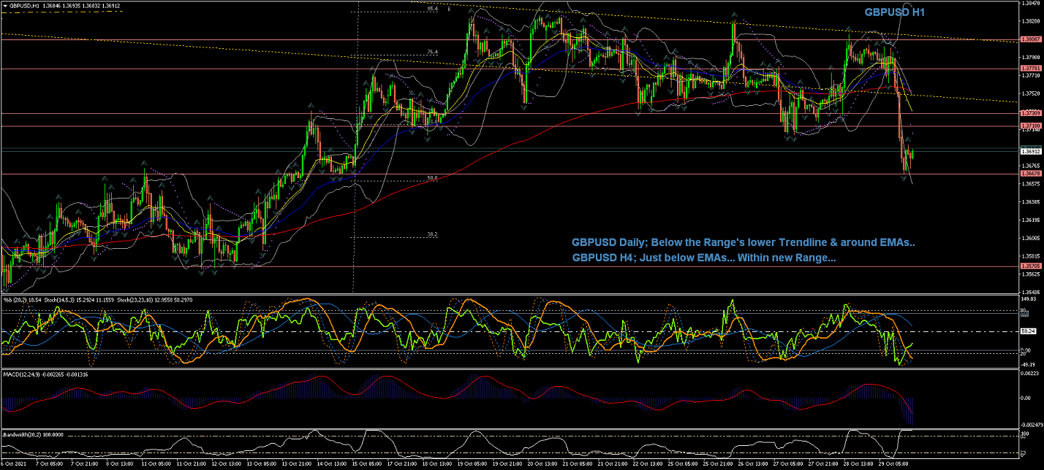Select the 1.36678 support level tag

click(1029, 174)
